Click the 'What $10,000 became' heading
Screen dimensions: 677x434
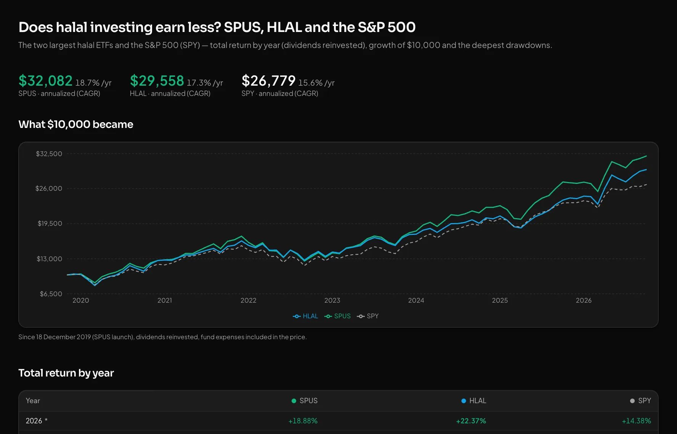click(76, 124)
